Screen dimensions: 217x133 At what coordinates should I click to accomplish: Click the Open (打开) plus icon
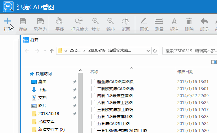(x=7, y=21)
